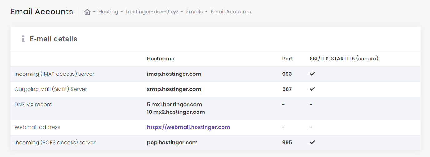Click port number 995
The image size is (430, 157).
(x=287, y=142)
